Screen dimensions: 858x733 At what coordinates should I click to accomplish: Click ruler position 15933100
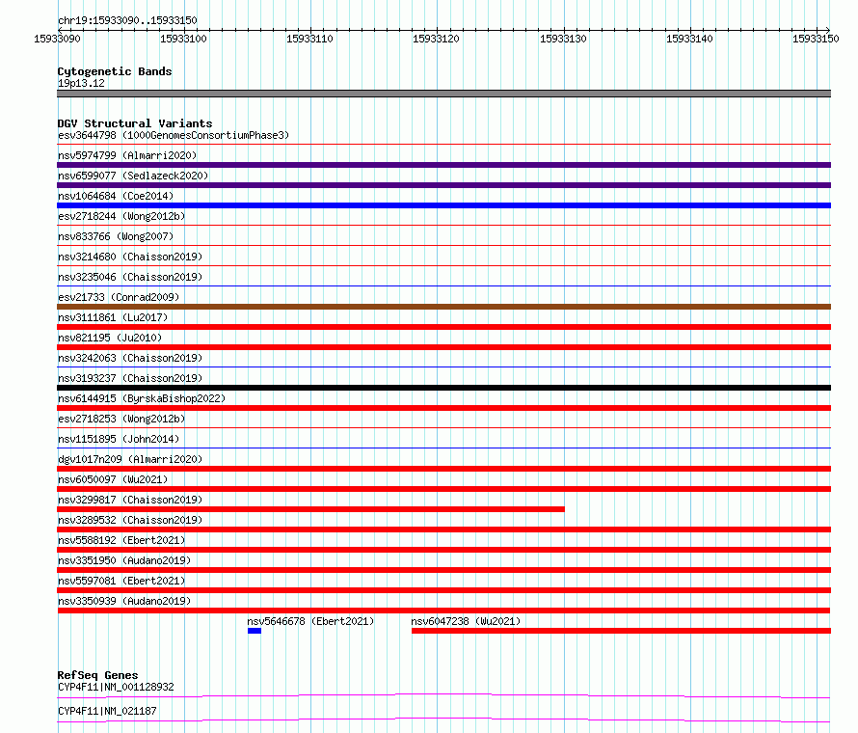[183, 39]
